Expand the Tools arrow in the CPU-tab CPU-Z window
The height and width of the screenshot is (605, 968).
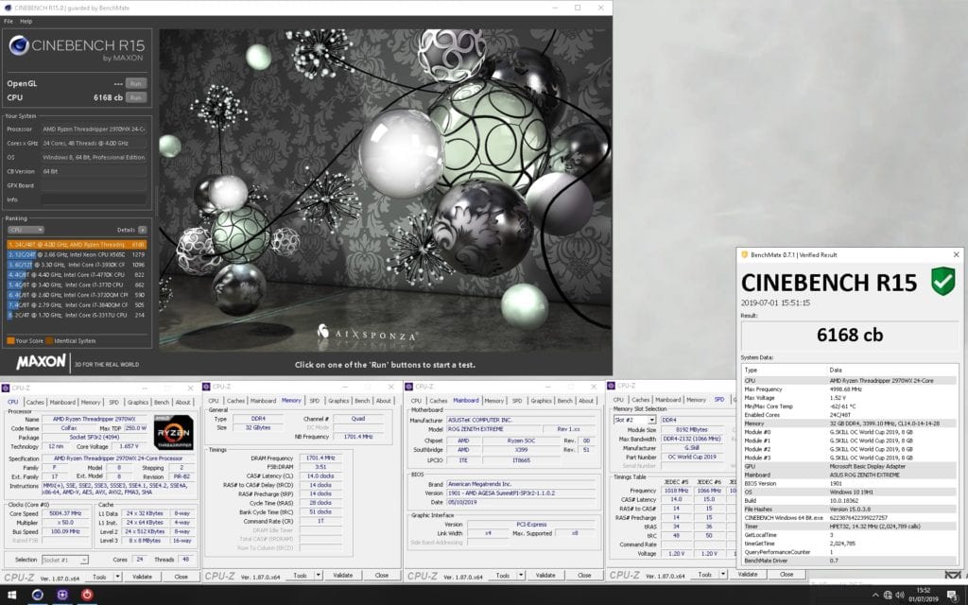click(x=118, y=577)
